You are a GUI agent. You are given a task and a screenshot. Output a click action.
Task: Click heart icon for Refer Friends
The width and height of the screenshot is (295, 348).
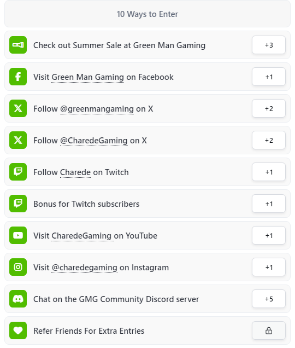pos(18,330)
